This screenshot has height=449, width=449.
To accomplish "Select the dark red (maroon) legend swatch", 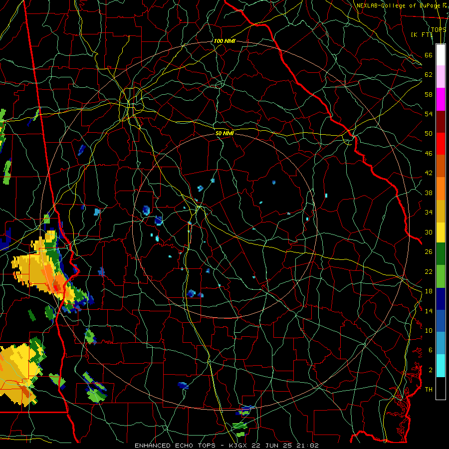I will [441, 121].
